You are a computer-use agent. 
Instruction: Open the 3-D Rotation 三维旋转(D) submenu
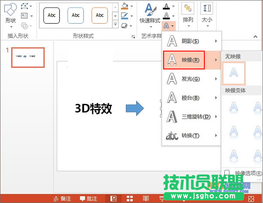tap(192, 117)
